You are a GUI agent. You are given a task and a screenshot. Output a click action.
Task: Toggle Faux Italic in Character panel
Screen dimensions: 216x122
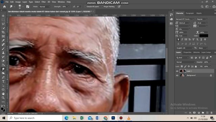pos(182,40)
